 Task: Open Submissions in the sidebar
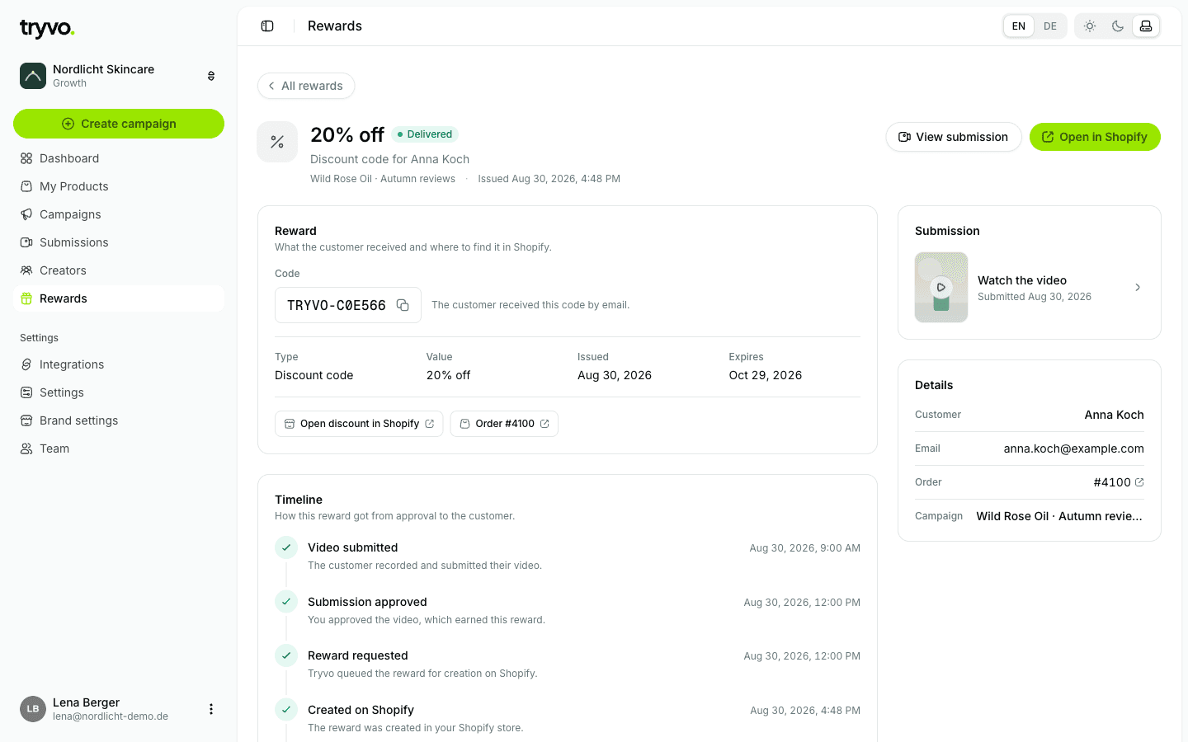pyautogui.click(x=119, y=242)
